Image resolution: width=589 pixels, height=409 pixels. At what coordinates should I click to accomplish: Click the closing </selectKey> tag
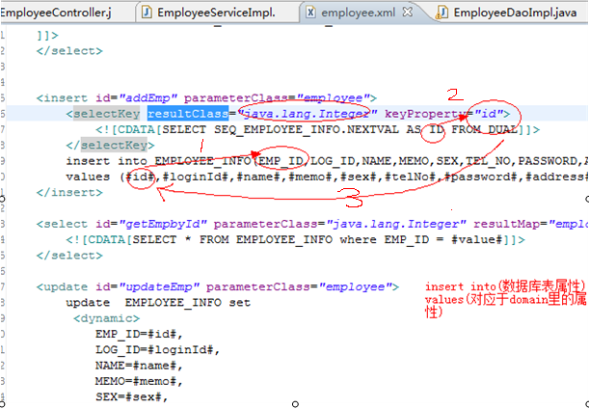pyautogui.click(x=110, y=145)
